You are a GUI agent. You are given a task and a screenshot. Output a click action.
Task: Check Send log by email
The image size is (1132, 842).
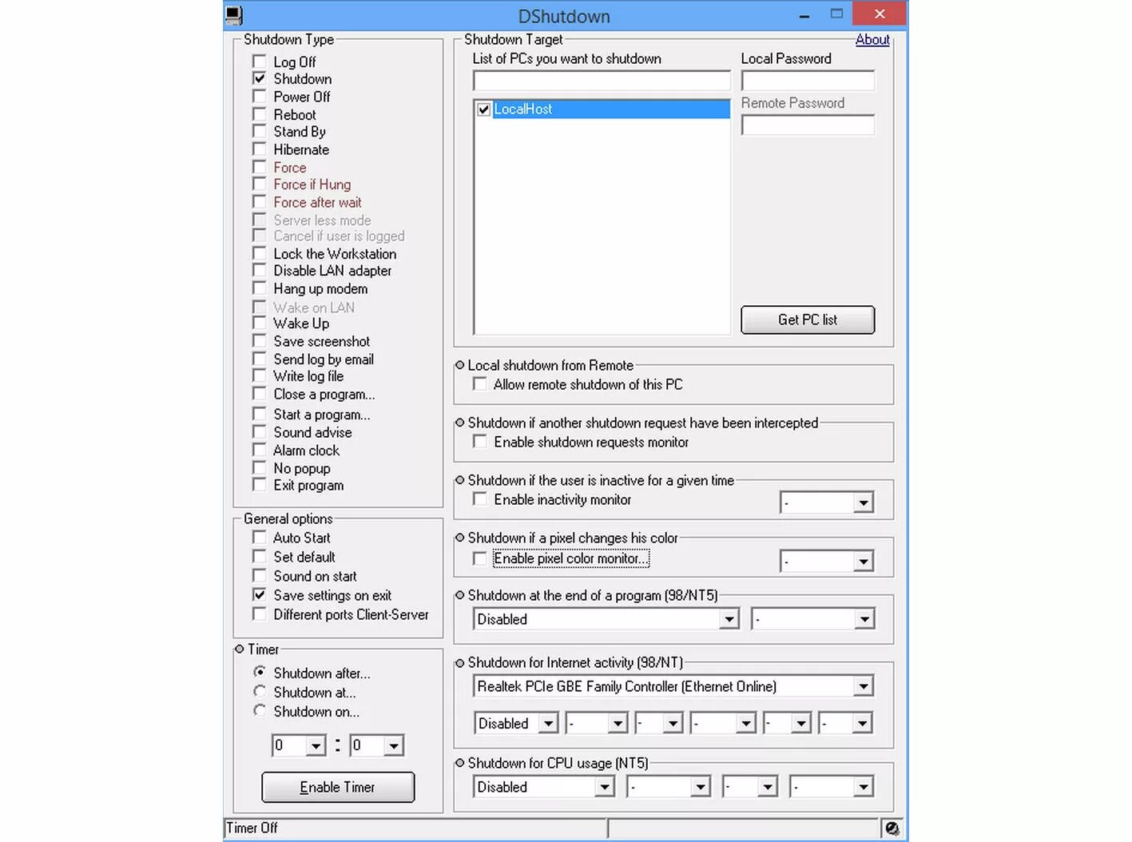click(259, 359)
